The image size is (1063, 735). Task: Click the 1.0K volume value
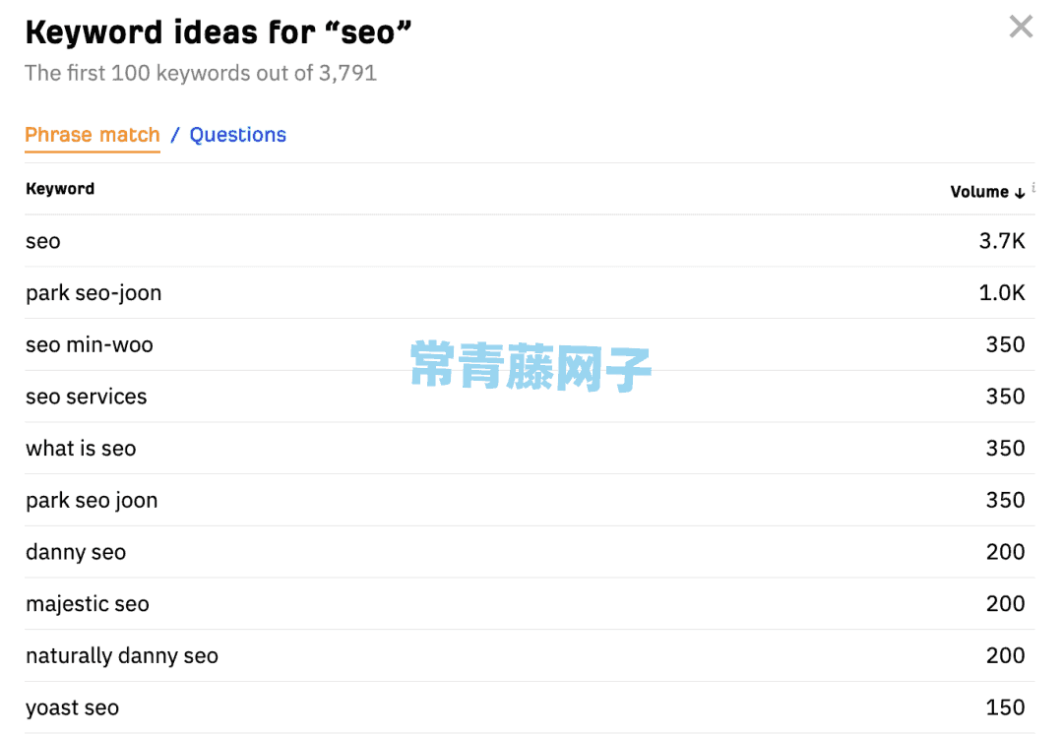click(x=1002, y=293)
